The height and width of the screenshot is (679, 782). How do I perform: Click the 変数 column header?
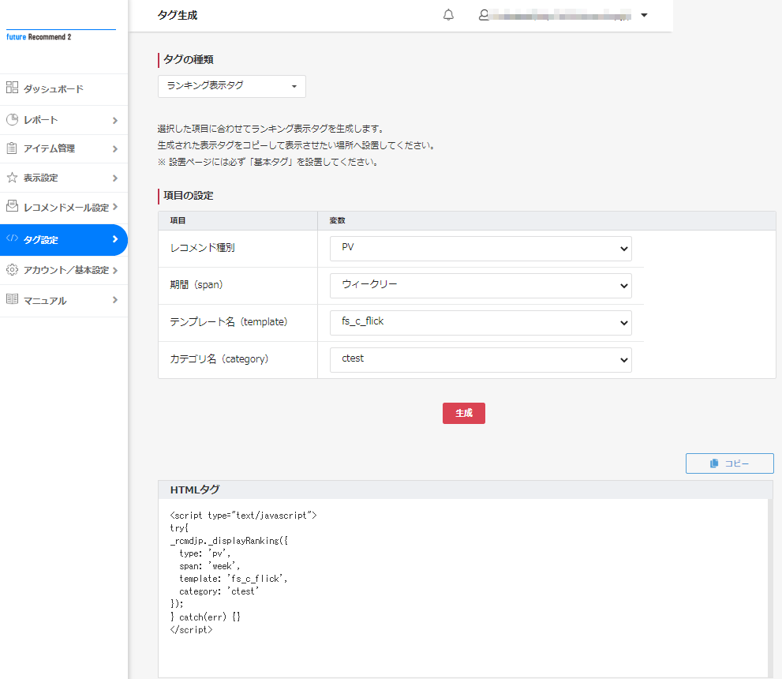[x=337, y=220]
